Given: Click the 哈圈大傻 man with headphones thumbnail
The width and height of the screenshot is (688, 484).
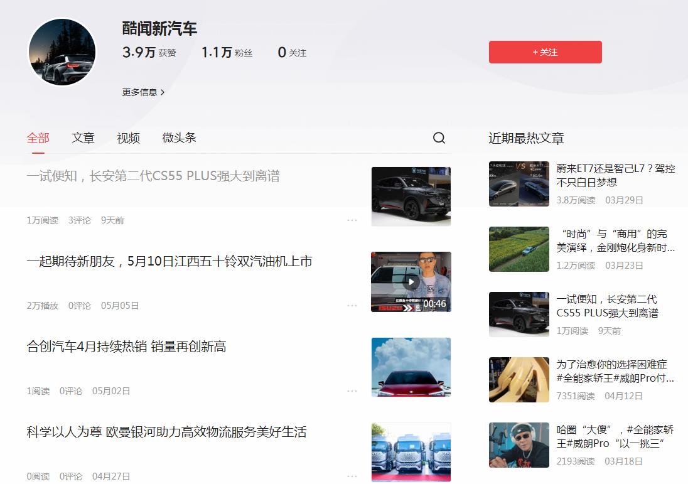Looking at the screenshot, I should coord(519,445).
